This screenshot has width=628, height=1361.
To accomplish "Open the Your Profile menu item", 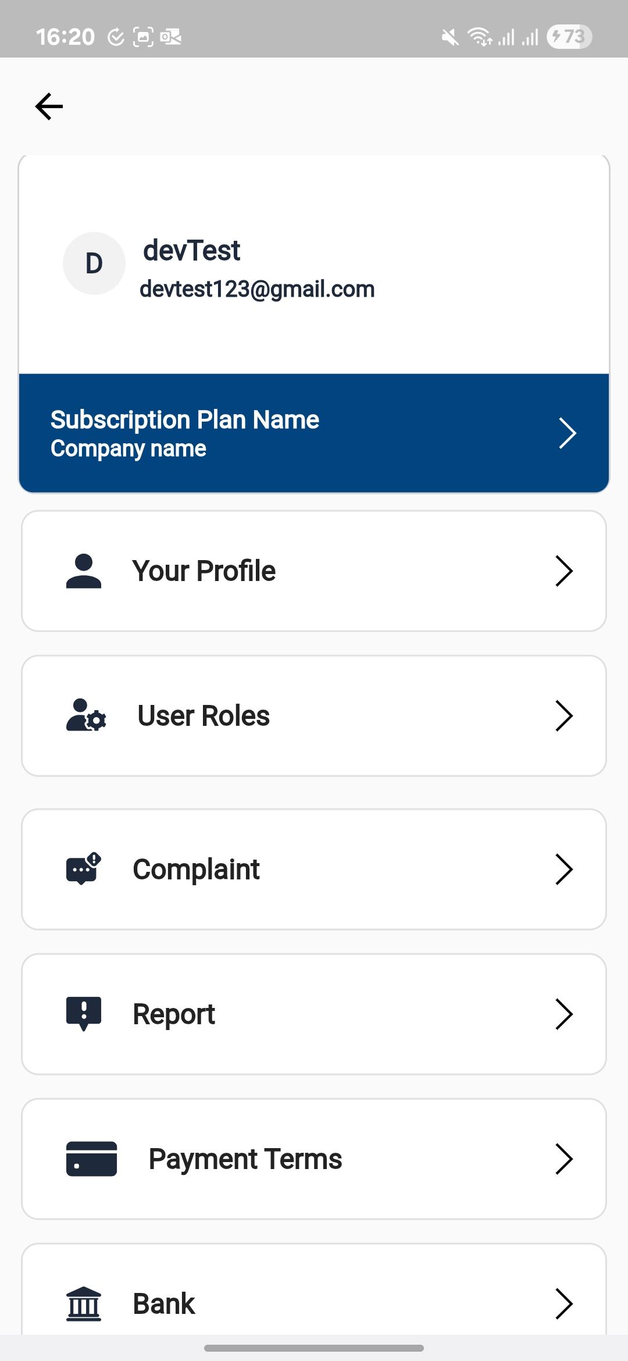I will coord(204,571).
